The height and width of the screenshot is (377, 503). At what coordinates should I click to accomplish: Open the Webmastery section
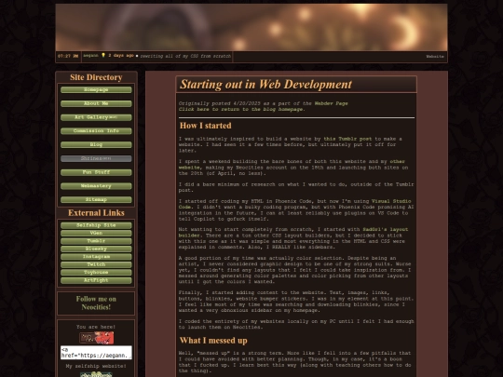click(x=96, y=186)
